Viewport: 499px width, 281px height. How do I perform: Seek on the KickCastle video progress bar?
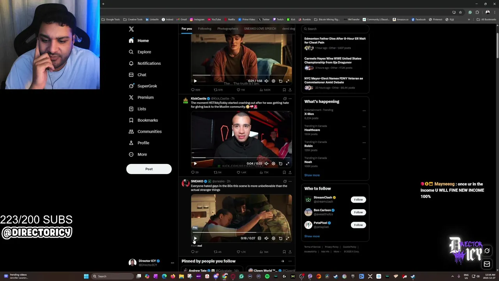241,158
